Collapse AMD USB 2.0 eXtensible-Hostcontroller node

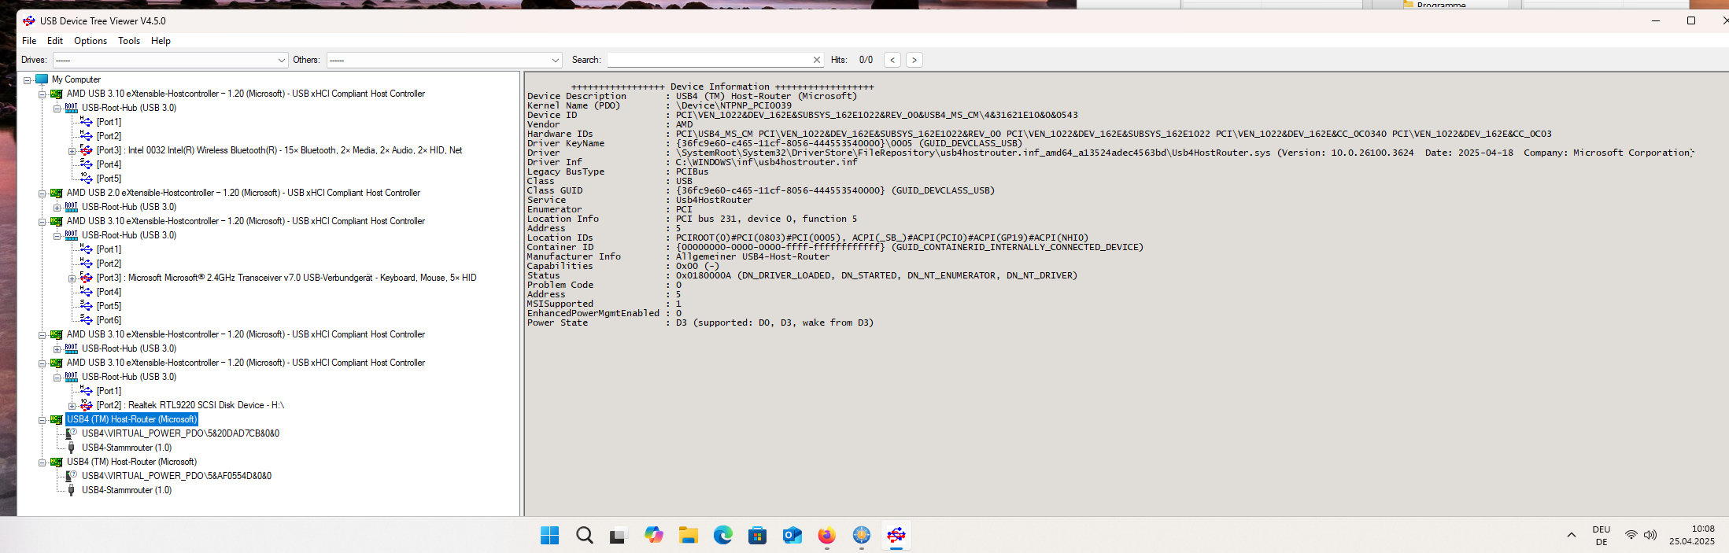(x=42, y=194)
